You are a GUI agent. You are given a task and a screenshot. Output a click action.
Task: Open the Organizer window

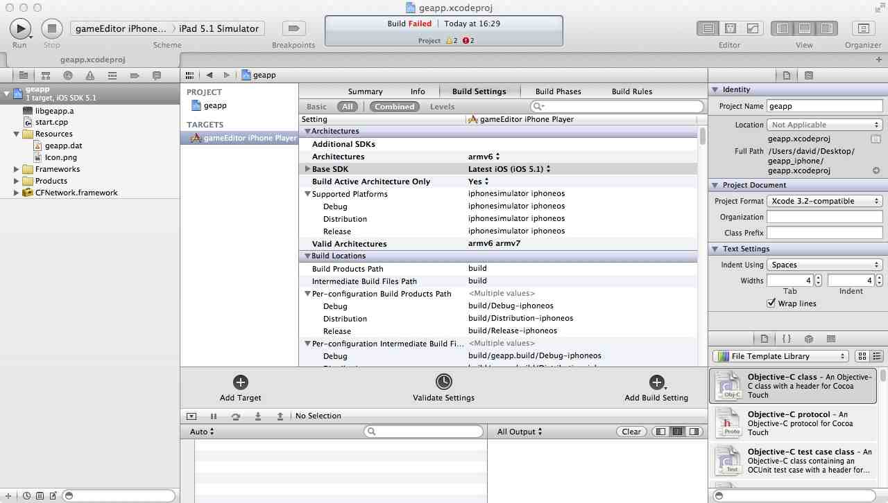coord(863,28)
